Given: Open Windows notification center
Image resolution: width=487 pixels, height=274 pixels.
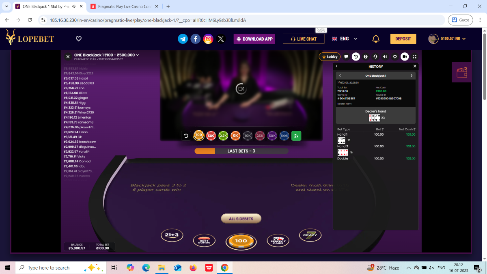Looking at the screenshot, I should (x=477, y=268).
